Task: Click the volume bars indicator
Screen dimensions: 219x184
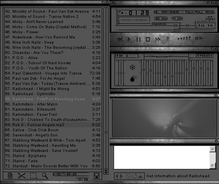Action: [184, 38]
